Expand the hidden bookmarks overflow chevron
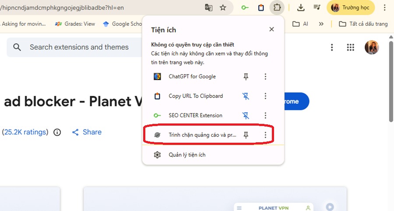 pyautogui.click(x=321, y=24)
